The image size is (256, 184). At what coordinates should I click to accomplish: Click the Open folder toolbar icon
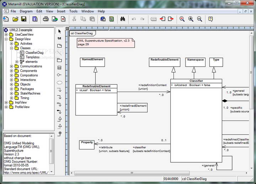(15, 19)
